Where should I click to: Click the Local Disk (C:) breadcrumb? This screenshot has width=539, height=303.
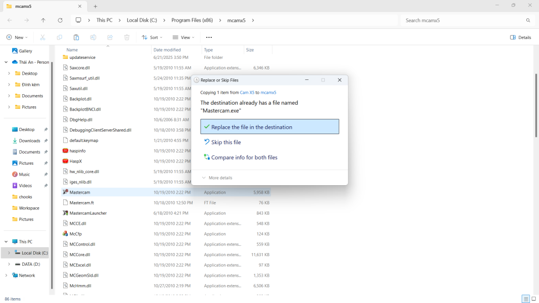142,21
